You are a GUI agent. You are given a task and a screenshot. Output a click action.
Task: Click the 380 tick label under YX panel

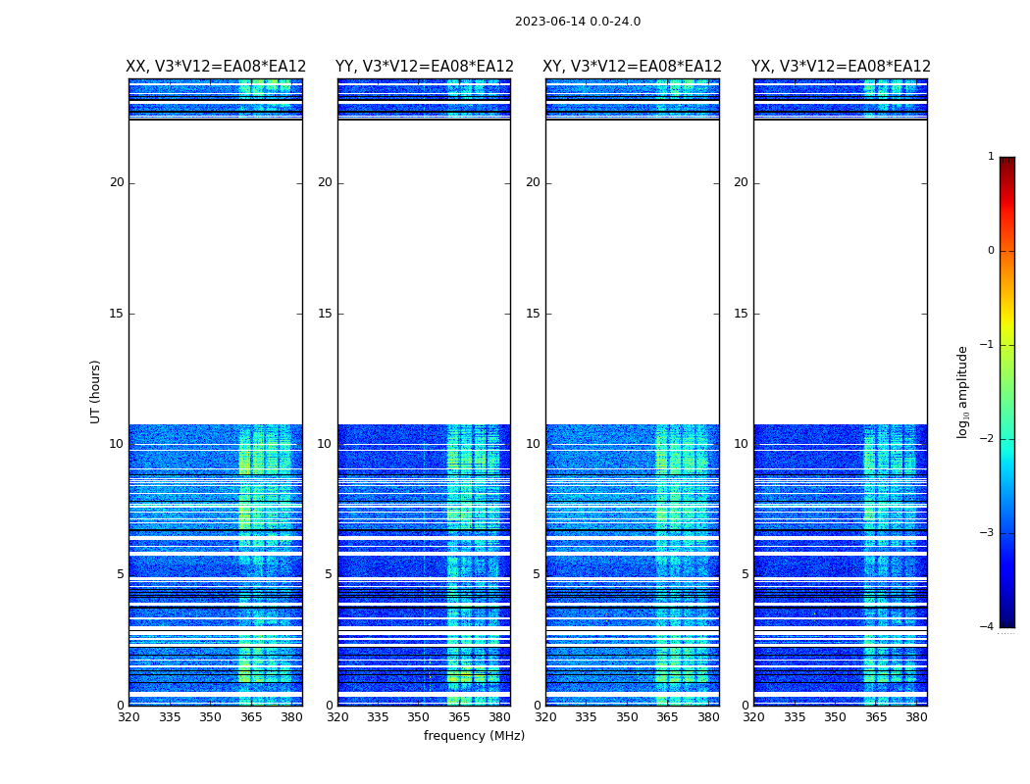[x=916, y=717]
